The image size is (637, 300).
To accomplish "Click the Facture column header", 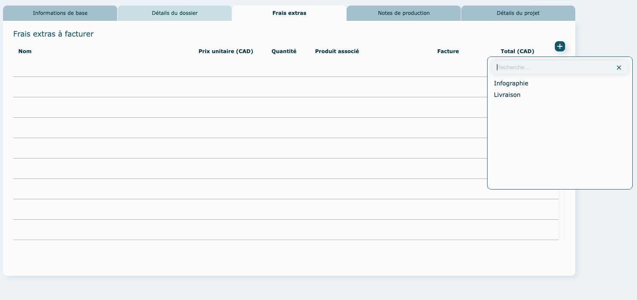I will click(x=448, y=51).
